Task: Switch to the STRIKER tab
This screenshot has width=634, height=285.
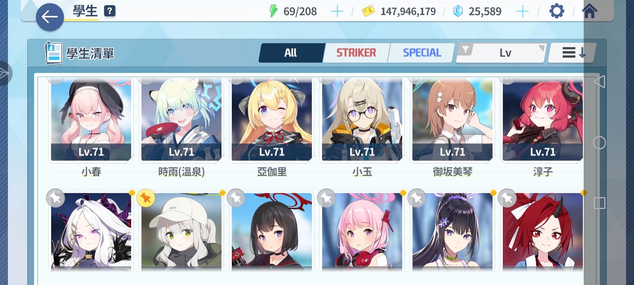Action: coord(356,53)
